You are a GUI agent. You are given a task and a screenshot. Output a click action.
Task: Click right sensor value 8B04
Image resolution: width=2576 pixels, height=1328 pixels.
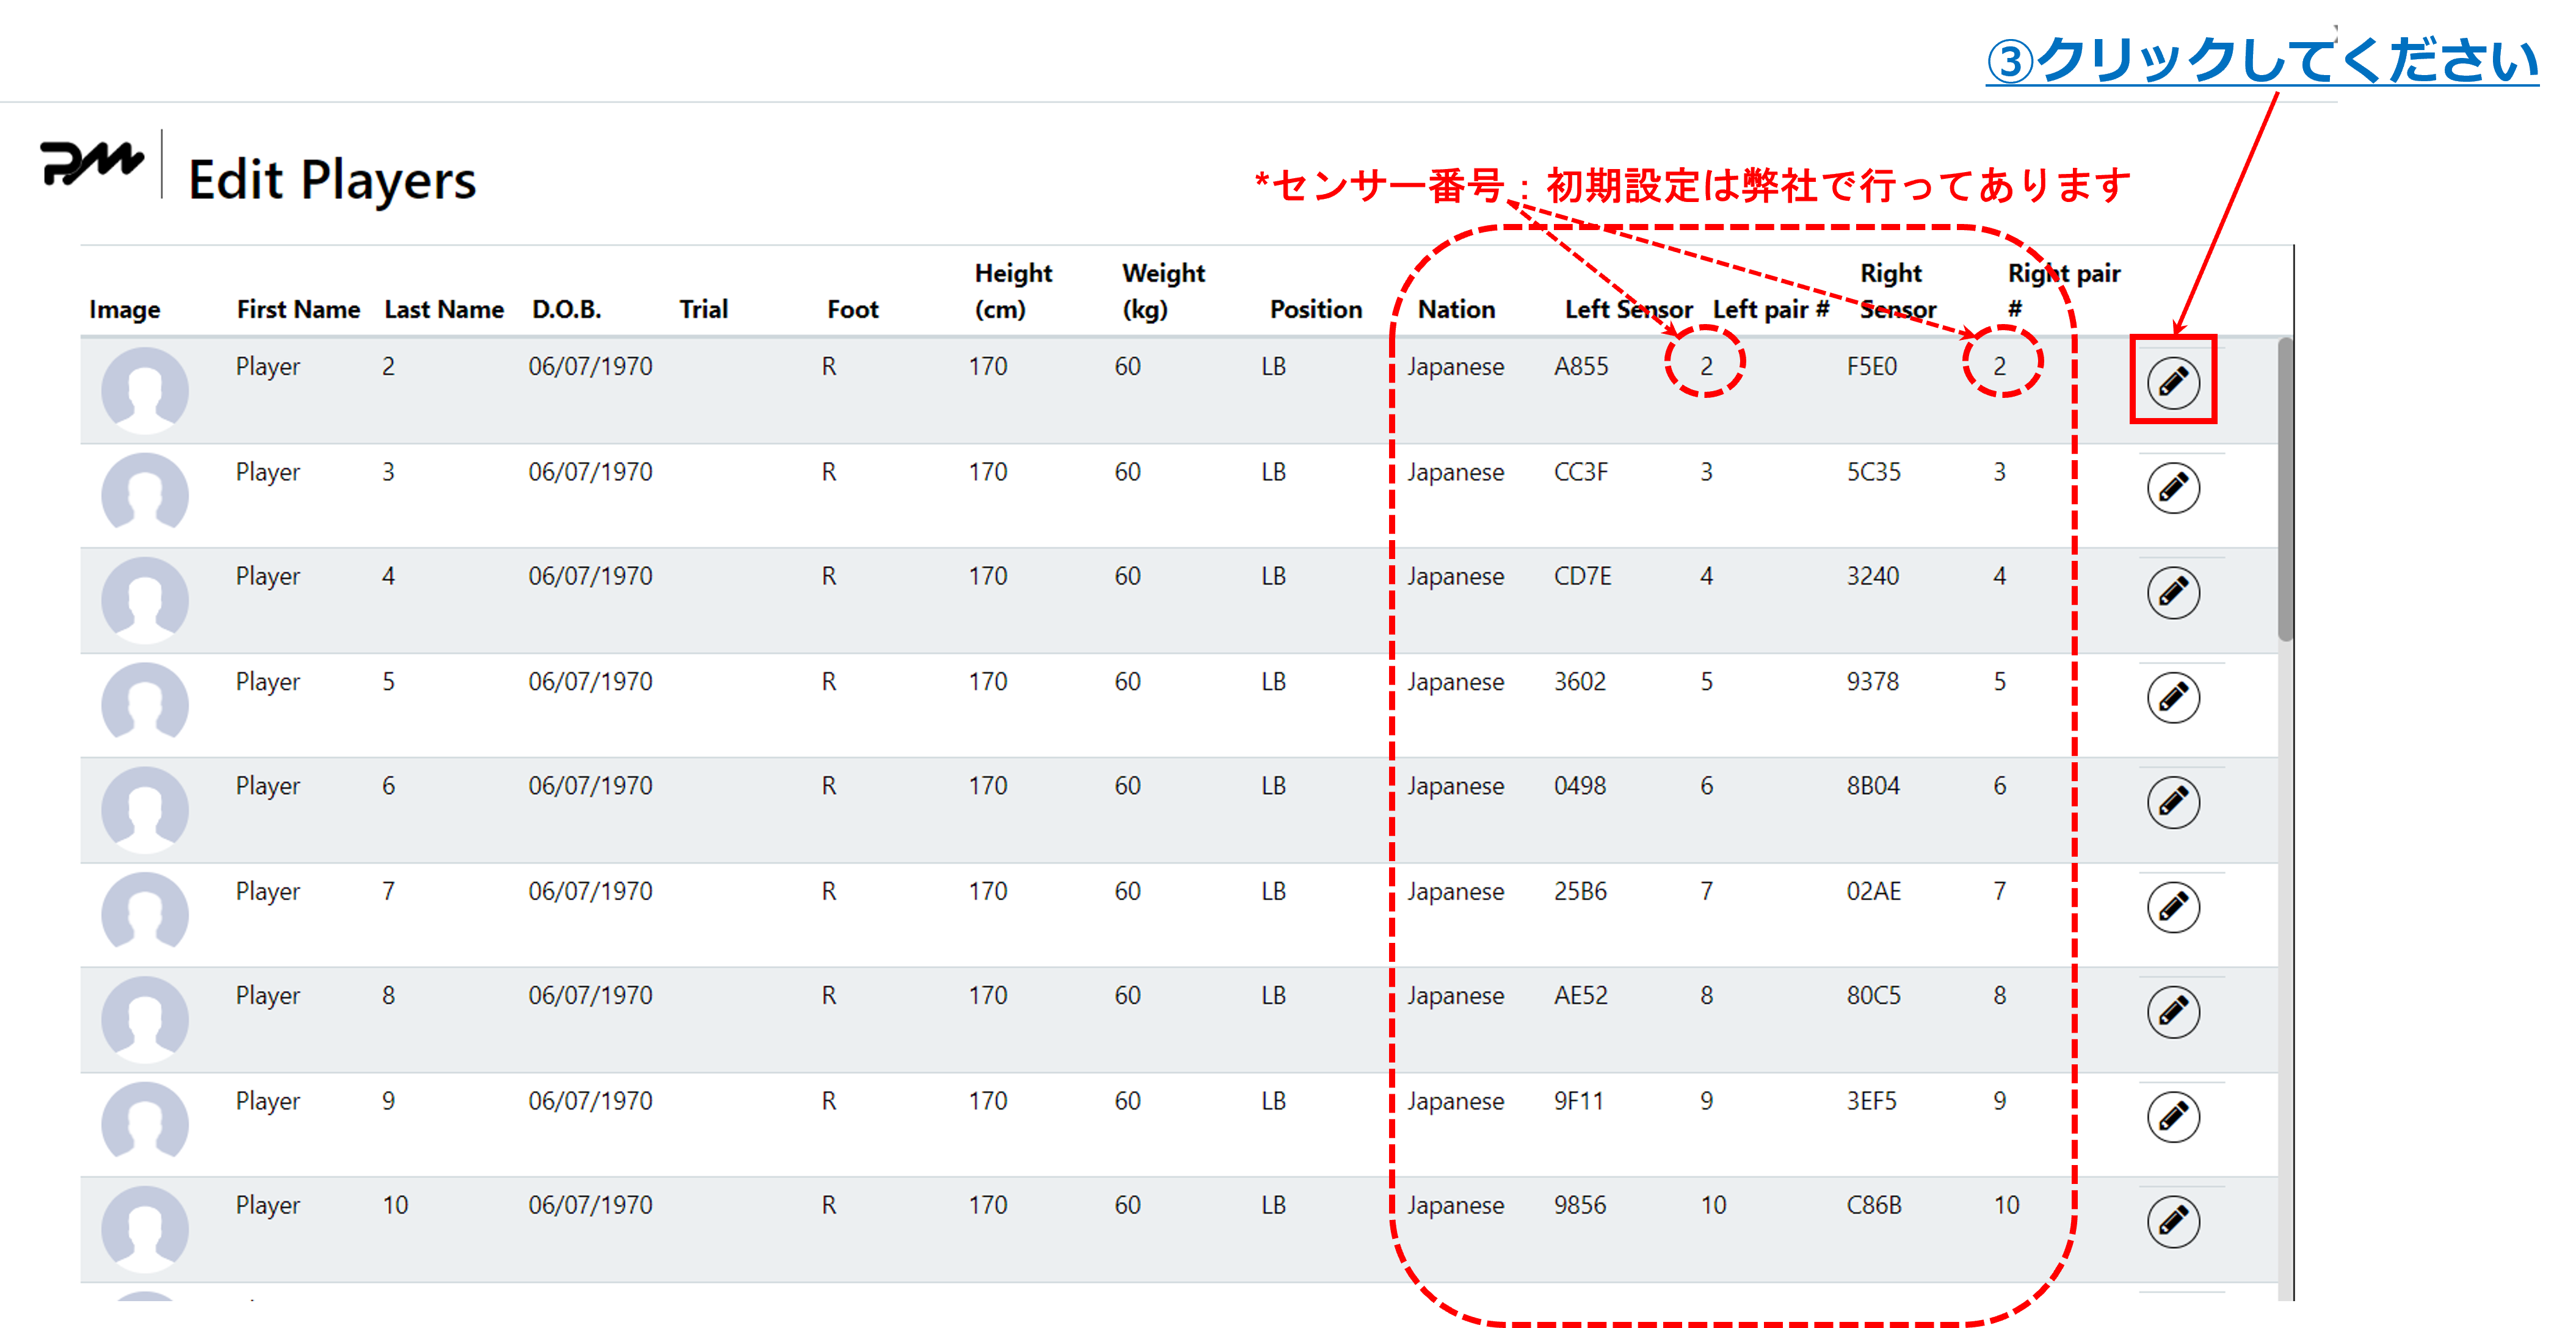[1873, 787]
